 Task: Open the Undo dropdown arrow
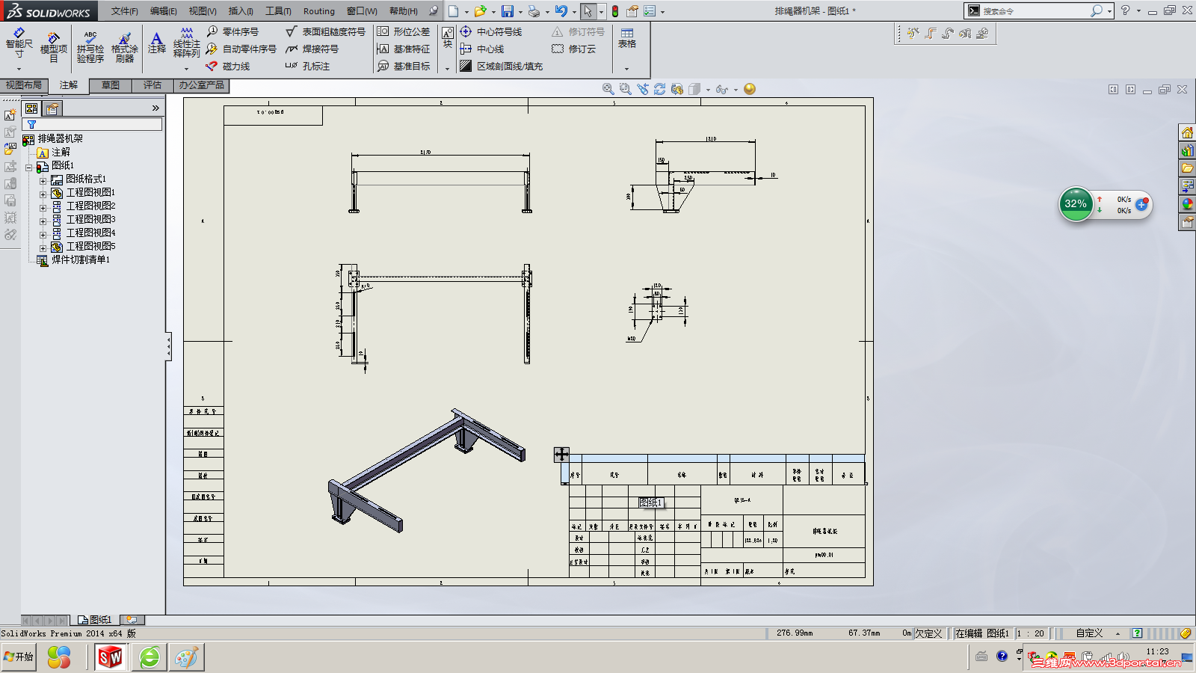point(574,12)
